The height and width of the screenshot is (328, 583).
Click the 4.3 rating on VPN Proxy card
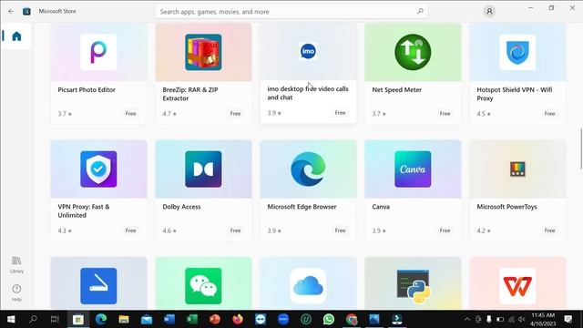(65, 231)
